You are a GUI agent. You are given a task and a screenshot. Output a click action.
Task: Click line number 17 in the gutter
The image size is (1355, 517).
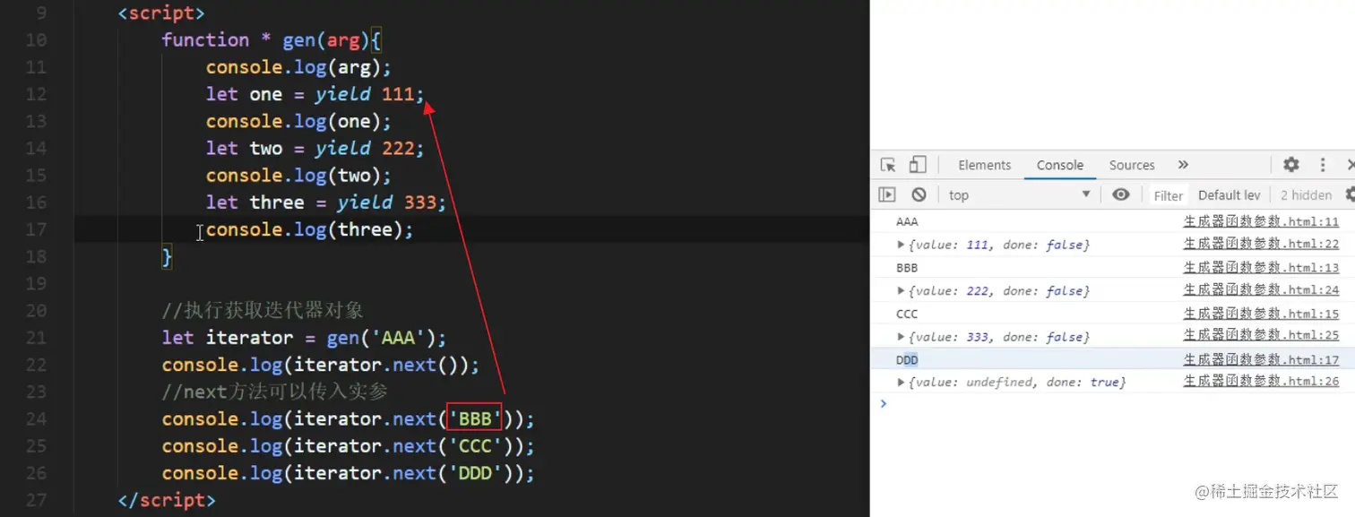coord(37,229)
